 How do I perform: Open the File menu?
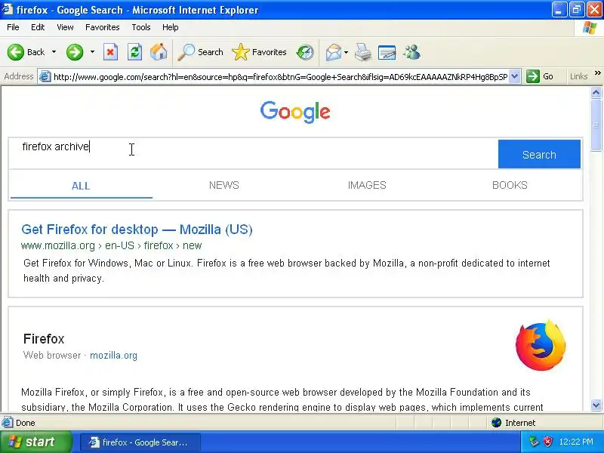(x=13, y=27)
